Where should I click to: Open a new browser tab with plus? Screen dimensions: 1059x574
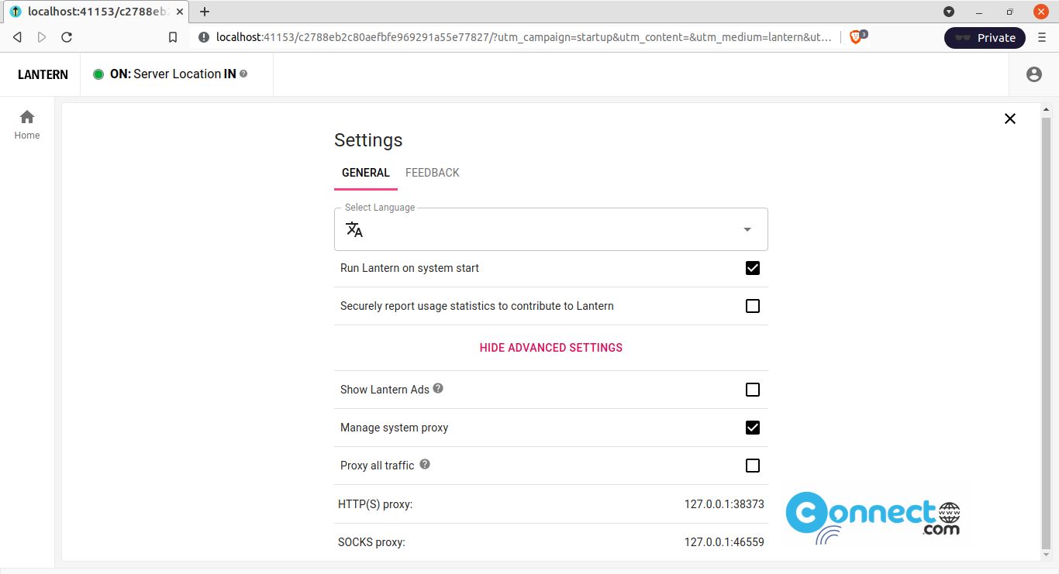point(205,12)
